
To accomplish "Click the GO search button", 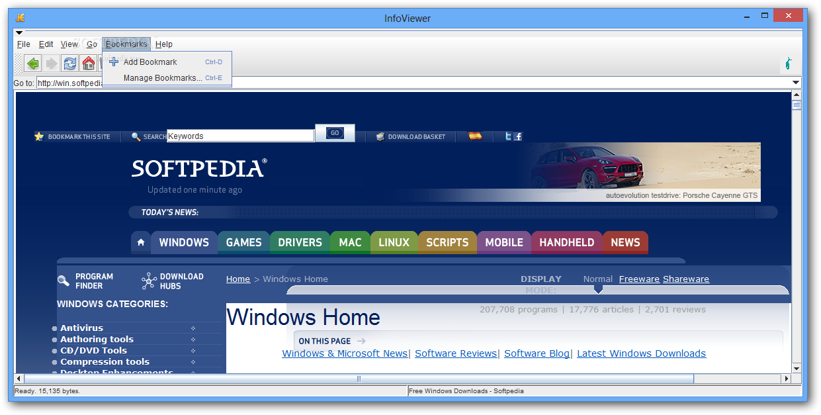I will coord(335,133).
